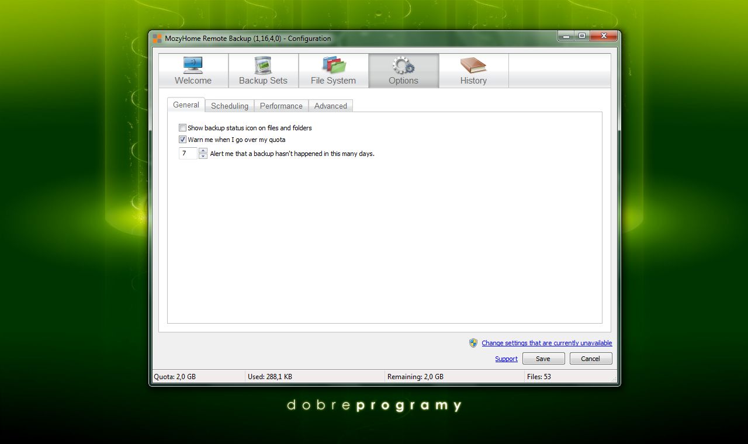This screenshot has width=748, height=444.
Task: Click the MozyHome title bar app icon
Action: click(157, 39)
